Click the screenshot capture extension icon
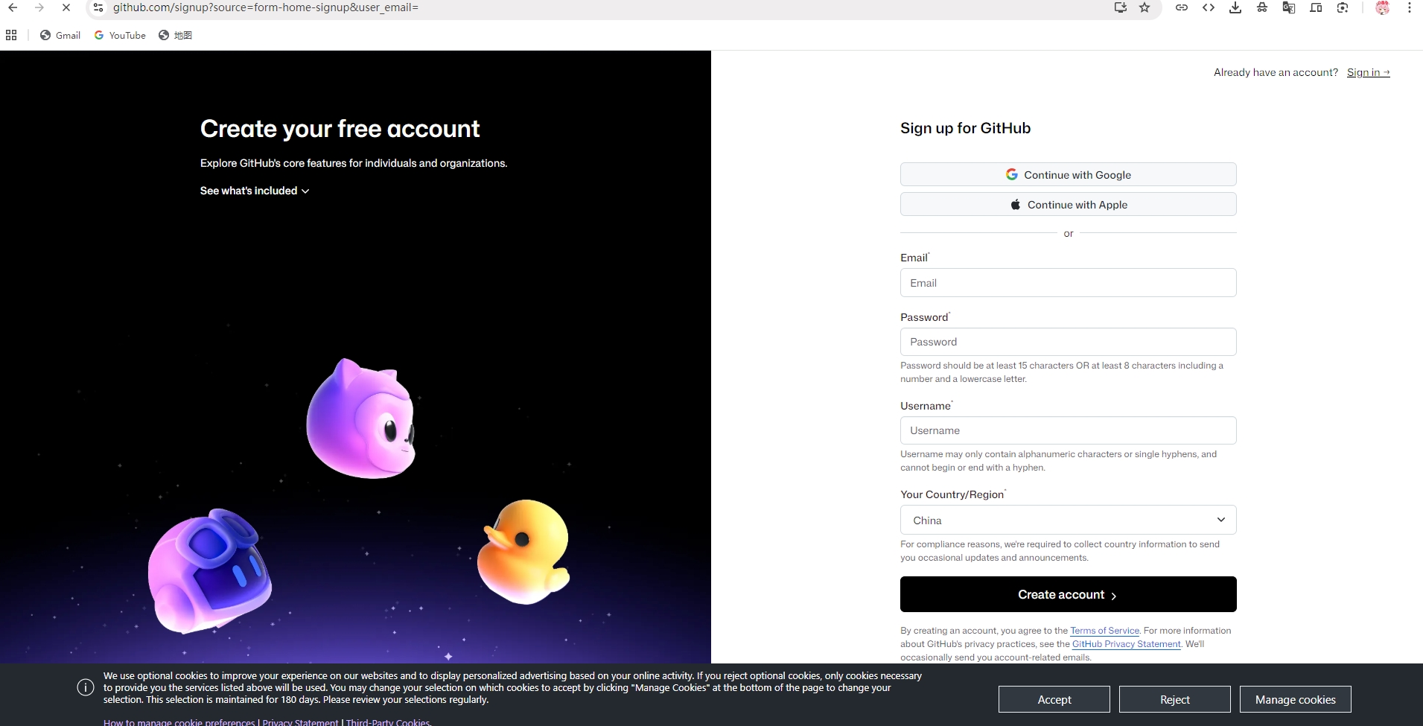Screen dimensions: 1423x726 1343,7
